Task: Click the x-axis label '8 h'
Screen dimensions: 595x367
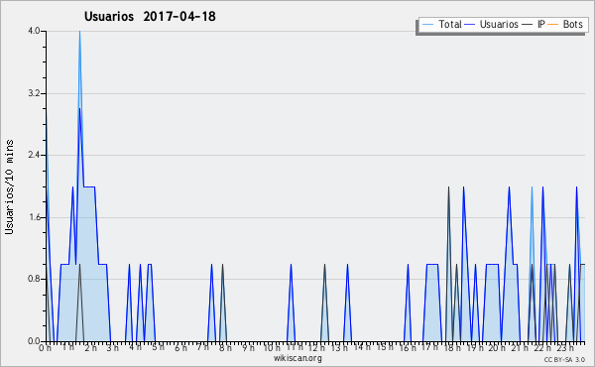Action: [x=225, y=348]
